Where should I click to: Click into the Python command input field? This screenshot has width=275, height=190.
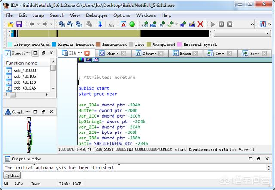[x=147, y=175]
